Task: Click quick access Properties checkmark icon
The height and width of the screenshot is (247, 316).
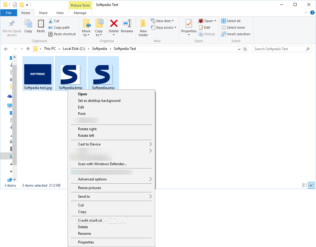Action: tap(15, 4)
